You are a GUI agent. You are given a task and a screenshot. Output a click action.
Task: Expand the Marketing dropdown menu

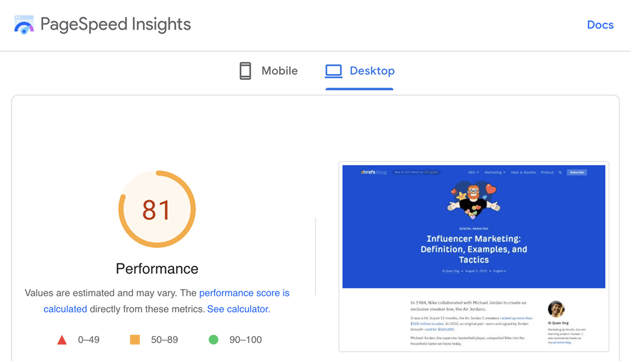[x=494, y=172]
